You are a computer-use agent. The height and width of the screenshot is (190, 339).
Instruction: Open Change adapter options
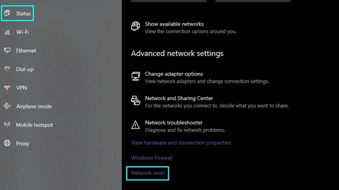click(174, 74)
